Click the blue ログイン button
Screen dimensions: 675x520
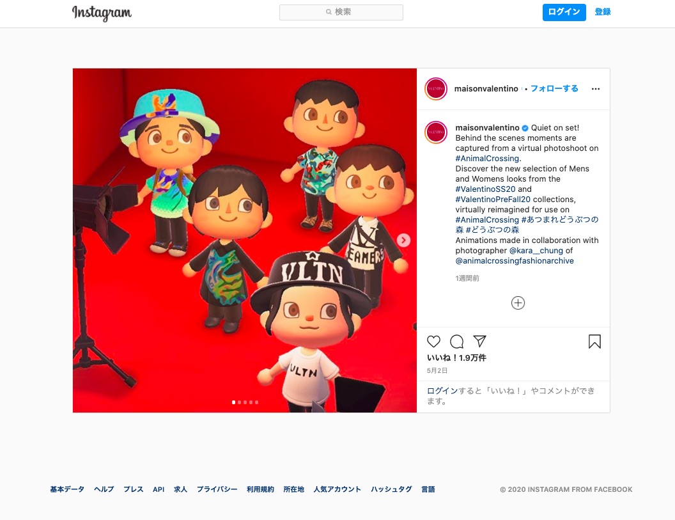[564, 12]
